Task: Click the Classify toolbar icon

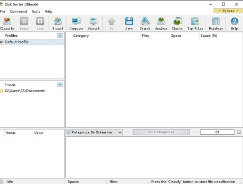Action: point(7,23)
